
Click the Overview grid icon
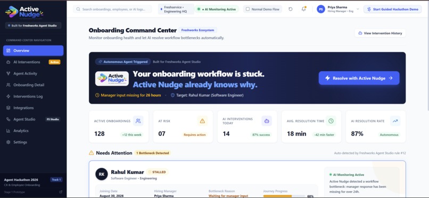point(8,50)
